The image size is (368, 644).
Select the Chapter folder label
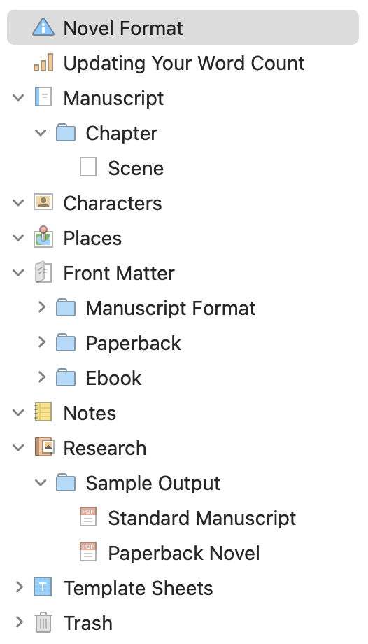click(x=121, y=133)
